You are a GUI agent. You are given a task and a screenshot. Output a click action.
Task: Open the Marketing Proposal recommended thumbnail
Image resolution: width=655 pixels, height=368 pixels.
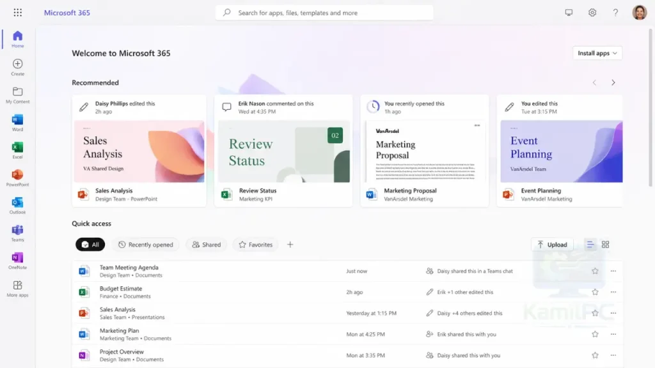coord(425,151)
